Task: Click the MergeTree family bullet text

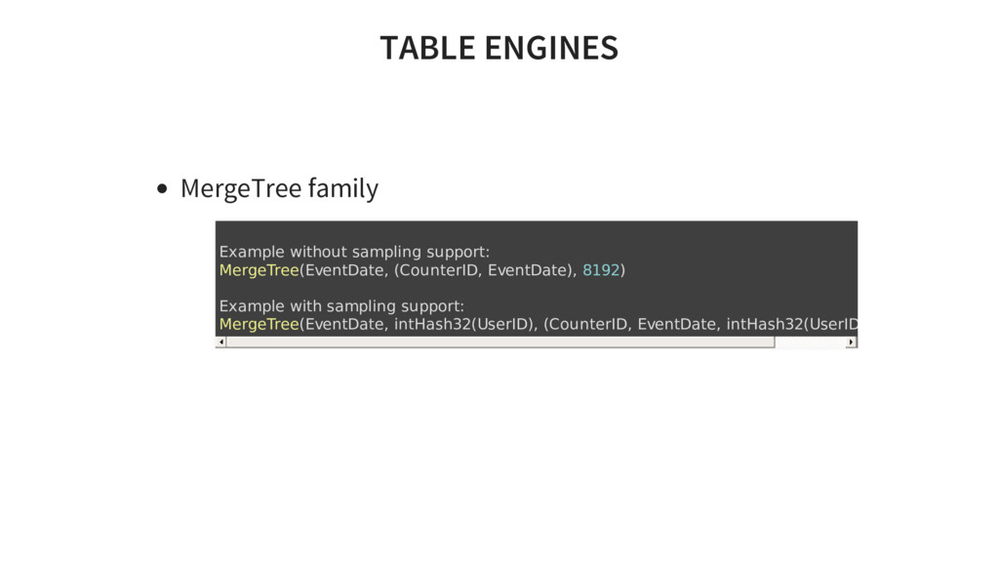Action: pyautogui.click(x=279, y=187)
